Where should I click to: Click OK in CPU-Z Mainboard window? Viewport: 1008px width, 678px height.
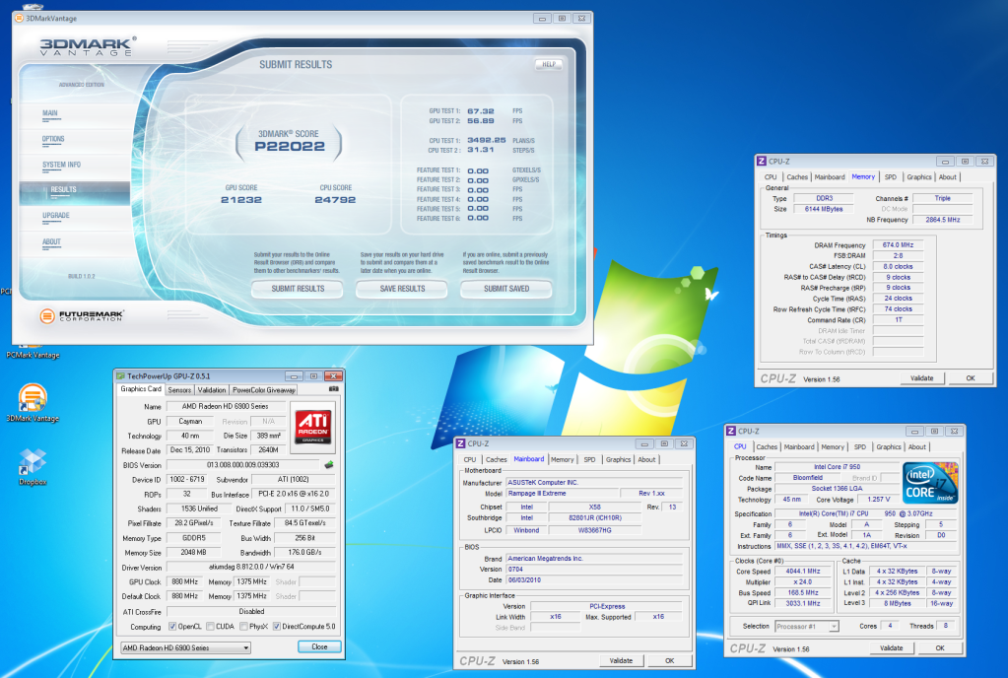tap(670, 660)
